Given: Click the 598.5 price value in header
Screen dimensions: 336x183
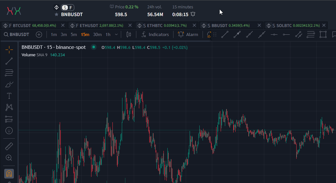Looking at the screenshot, I should 121,14.
